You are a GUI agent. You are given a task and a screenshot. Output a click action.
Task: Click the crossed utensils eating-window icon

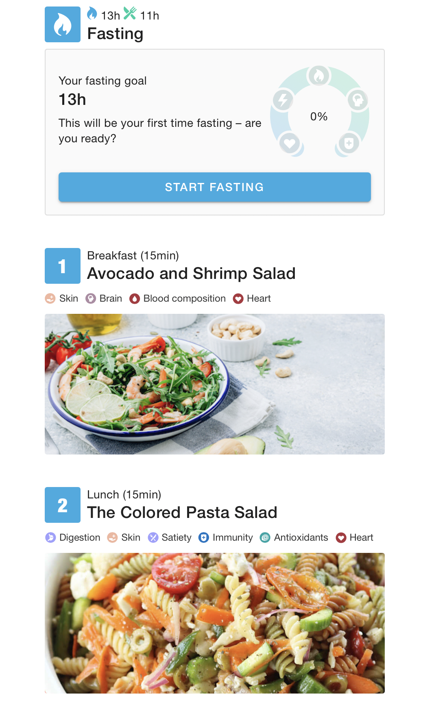(x=130, y=13)
